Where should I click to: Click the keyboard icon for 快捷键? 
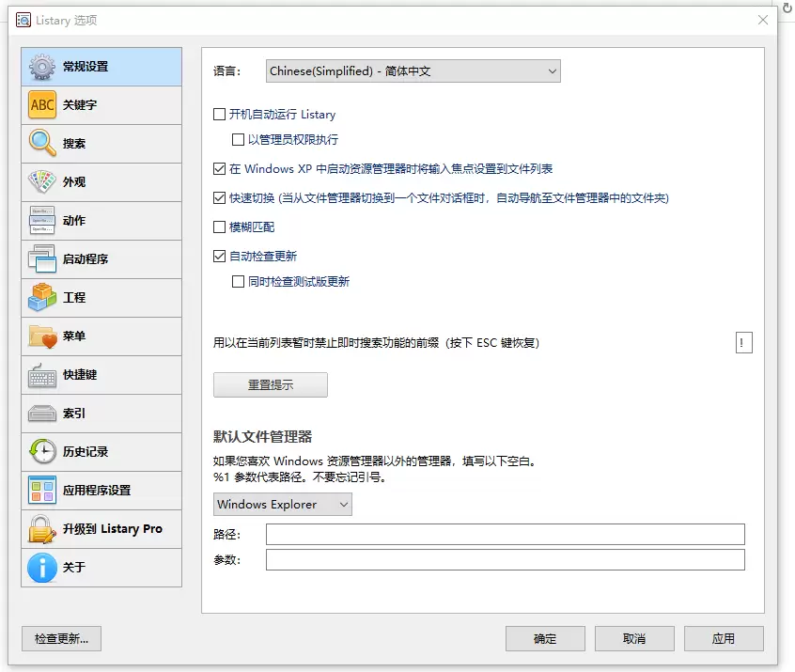point(42,375)
